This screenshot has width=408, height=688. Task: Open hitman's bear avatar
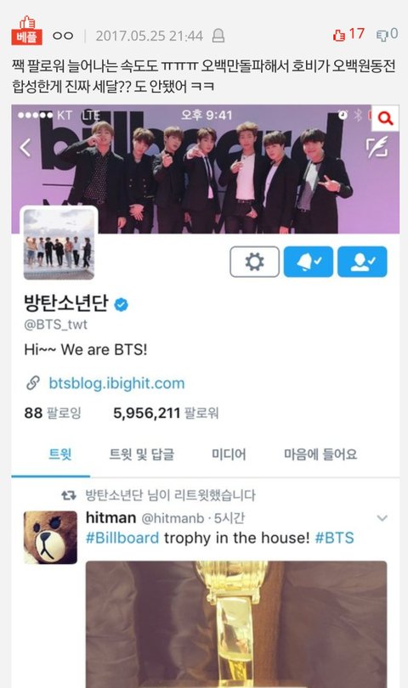point(50,538)
